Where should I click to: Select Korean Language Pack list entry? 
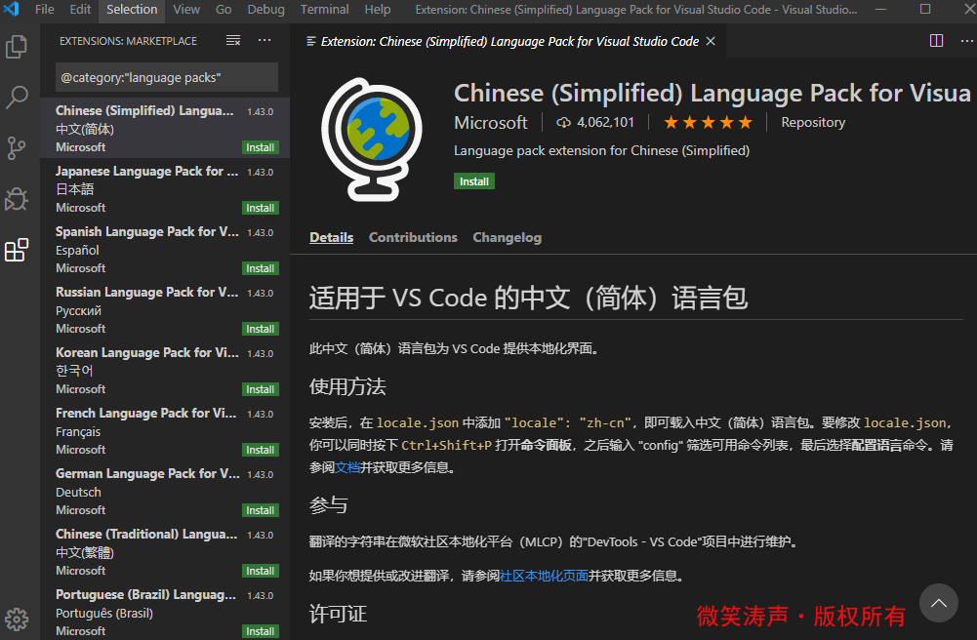click(165, 370)
